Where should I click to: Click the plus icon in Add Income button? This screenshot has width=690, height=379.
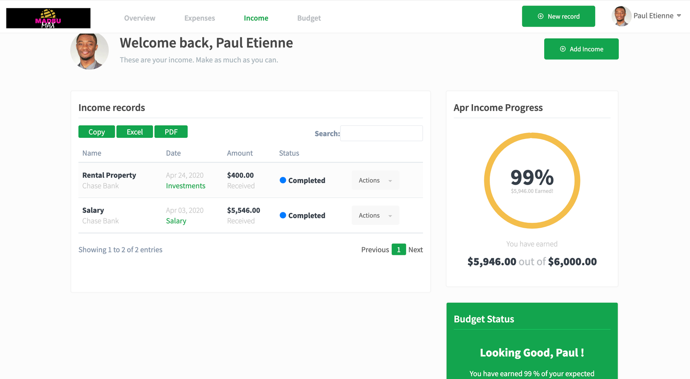(x=563, y=49)
